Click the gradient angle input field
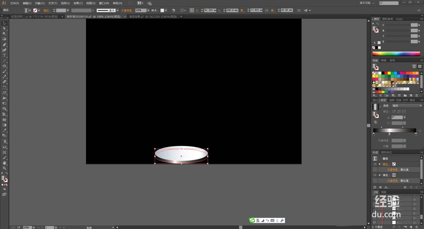The image size is (424, 229). coord(397,118)
